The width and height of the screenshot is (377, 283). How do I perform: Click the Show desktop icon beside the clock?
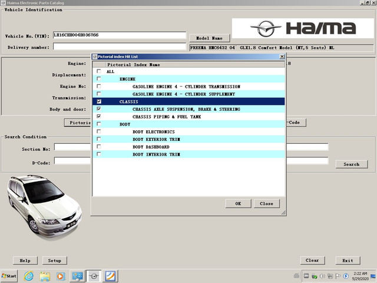373,276
